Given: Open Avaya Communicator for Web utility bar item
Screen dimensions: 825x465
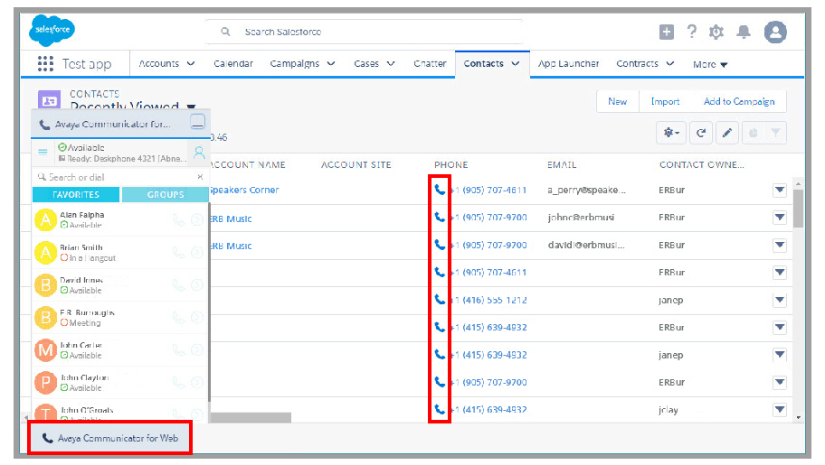Looking at the screenshot, I should tap(110, 438).
